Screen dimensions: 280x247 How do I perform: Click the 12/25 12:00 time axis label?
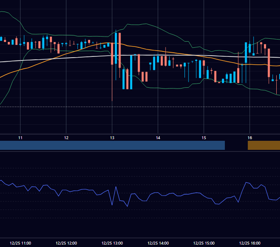click(x=66, y=243)
